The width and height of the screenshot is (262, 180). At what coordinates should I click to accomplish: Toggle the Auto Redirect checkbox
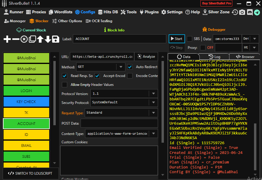pyautogui.click(x=130, y=67)
